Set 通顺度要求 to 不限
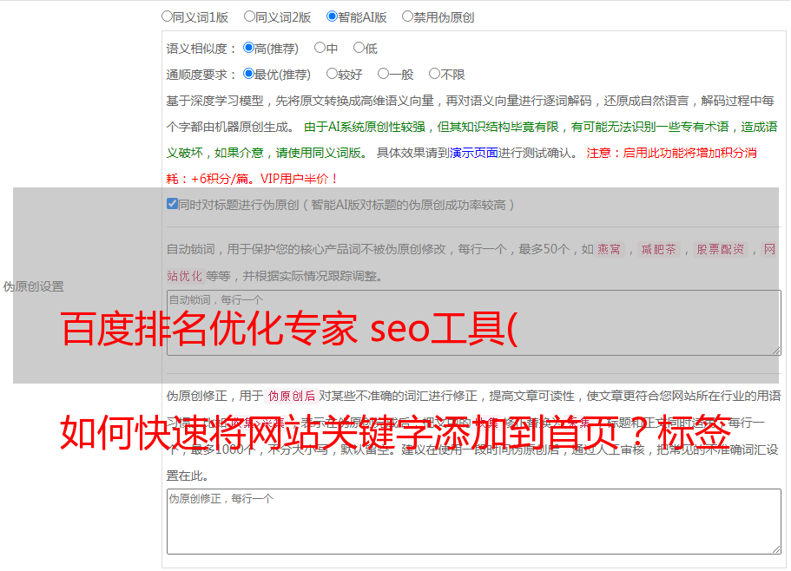The height and width of the screenshot is (571, 791). coord(434,74)
